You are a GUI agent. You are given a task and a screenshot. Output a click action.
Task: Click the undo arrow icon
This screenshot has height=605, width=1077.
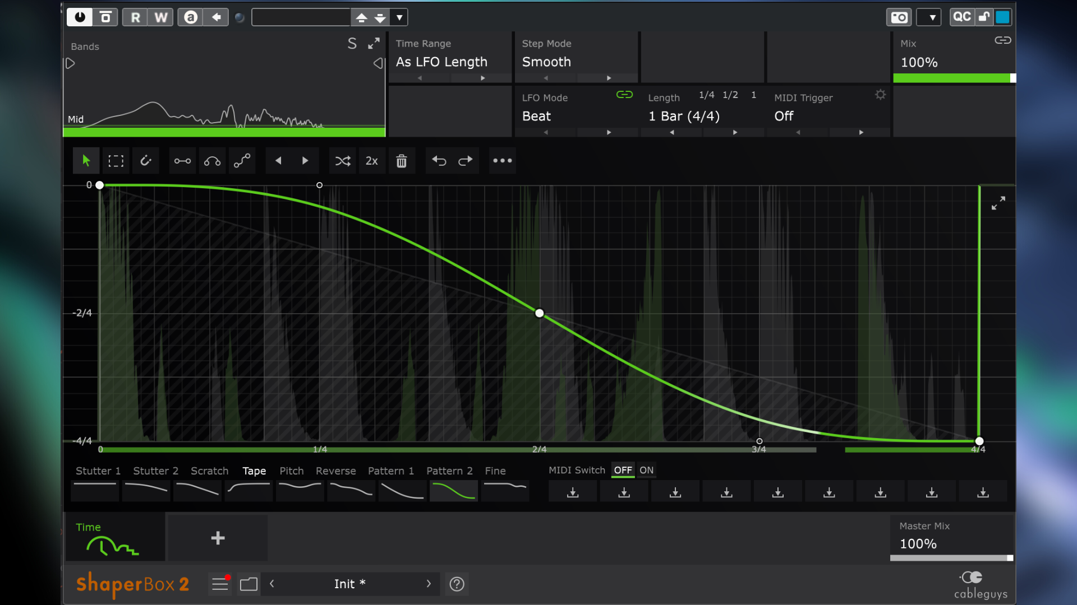tap(439, 161)
